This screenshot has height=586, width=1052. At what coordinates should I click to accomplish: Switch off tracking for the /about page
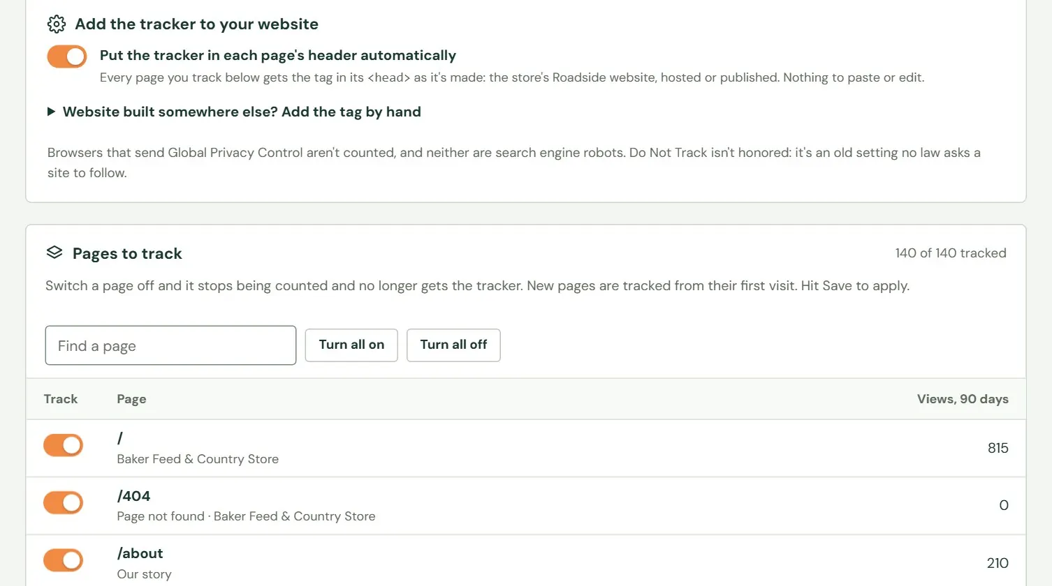tap(64, 560)
